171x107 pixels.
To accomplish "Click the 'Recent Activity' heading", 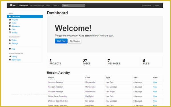I will (58, 72).
